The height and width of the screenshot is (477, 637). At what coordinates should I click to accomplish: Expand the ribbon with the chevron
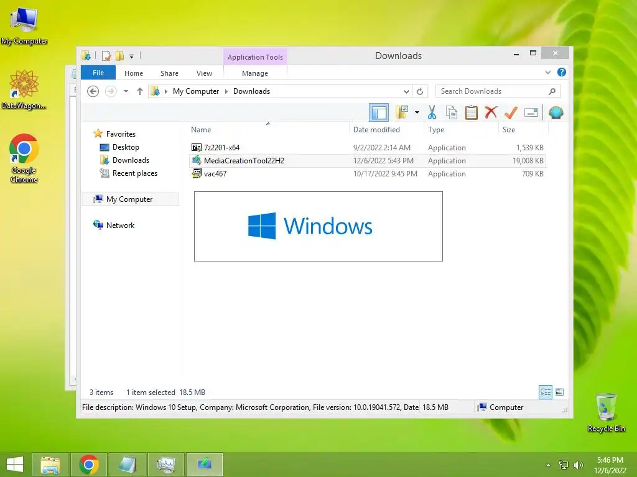tap(547, 72)
